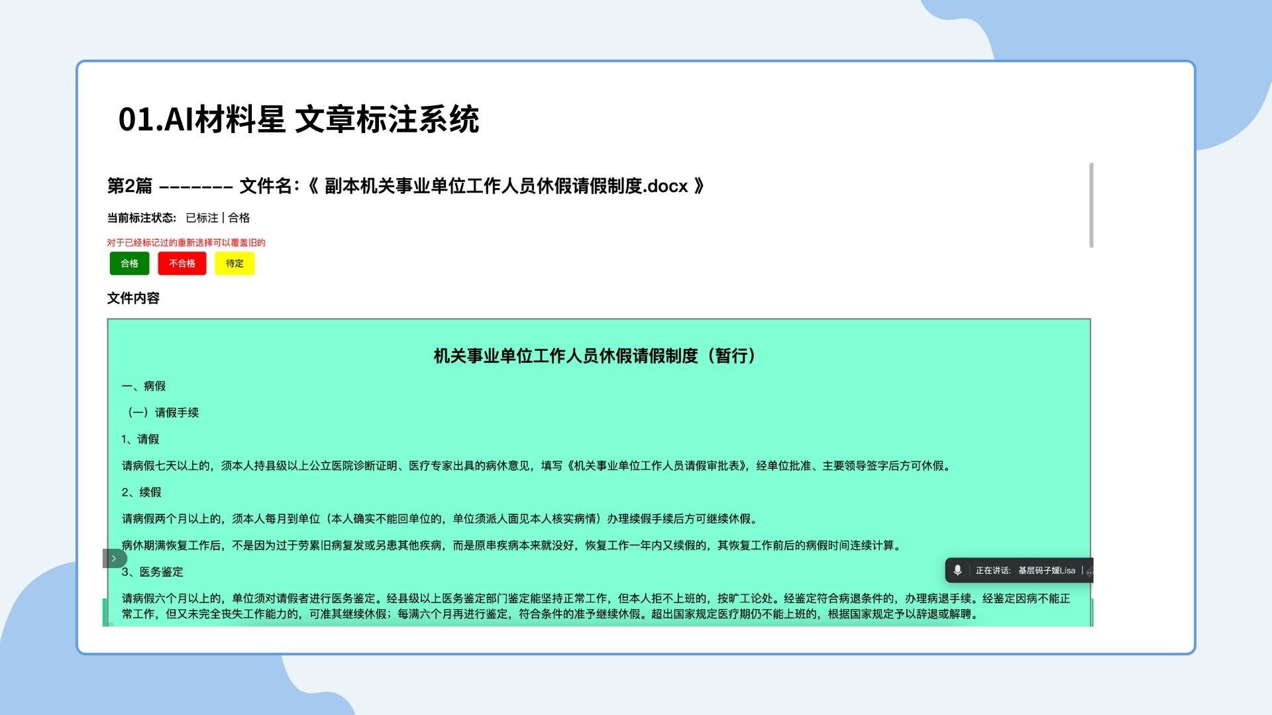The height and width of the screenshot is (715, 1272).
Task: Click the 已标注 | 合格 status text
Action: [x=217, y=218]
